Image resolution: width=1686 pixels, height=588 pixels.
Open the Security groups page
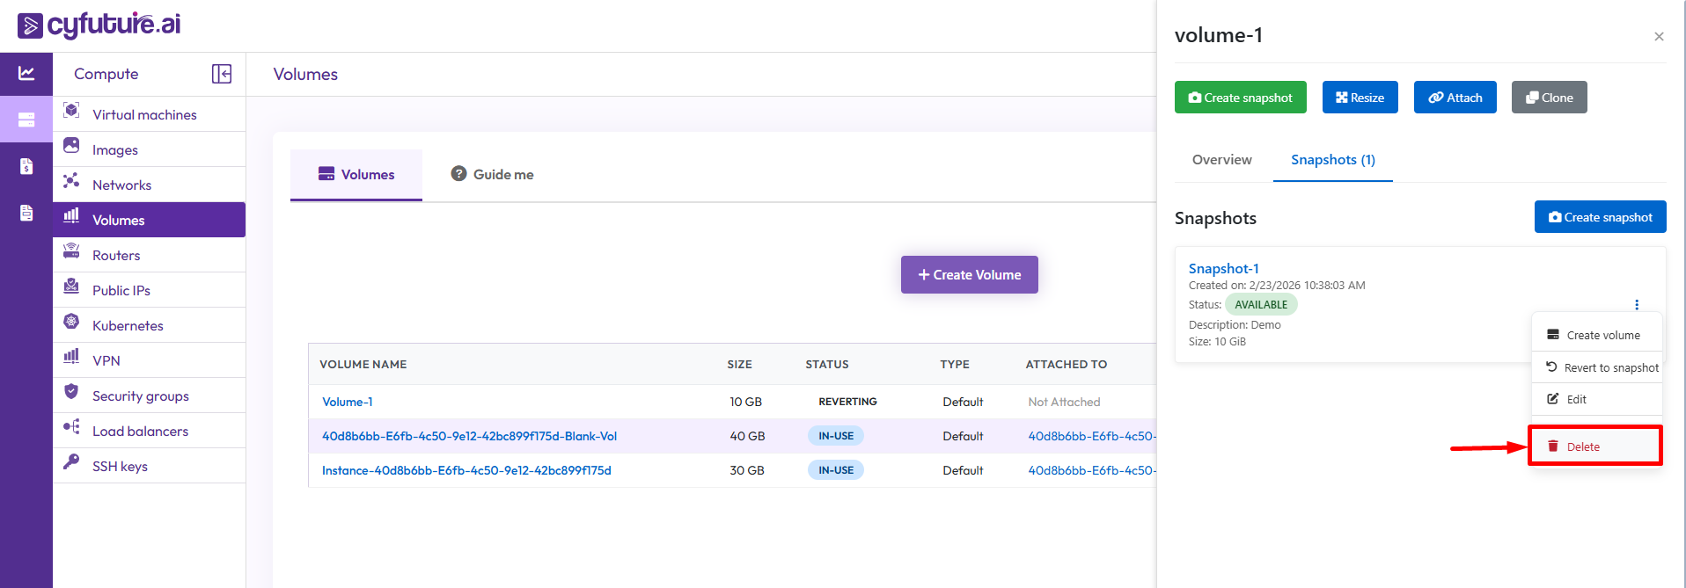[140, 396]
